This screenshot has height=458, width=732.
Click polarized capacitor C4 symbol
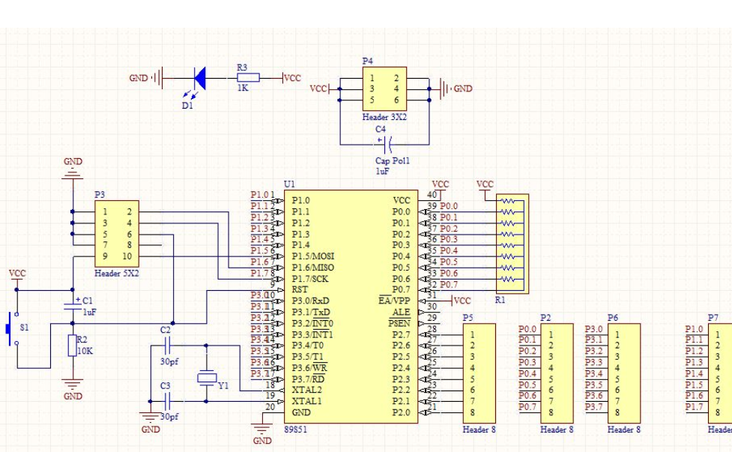(x=385, y=142)
